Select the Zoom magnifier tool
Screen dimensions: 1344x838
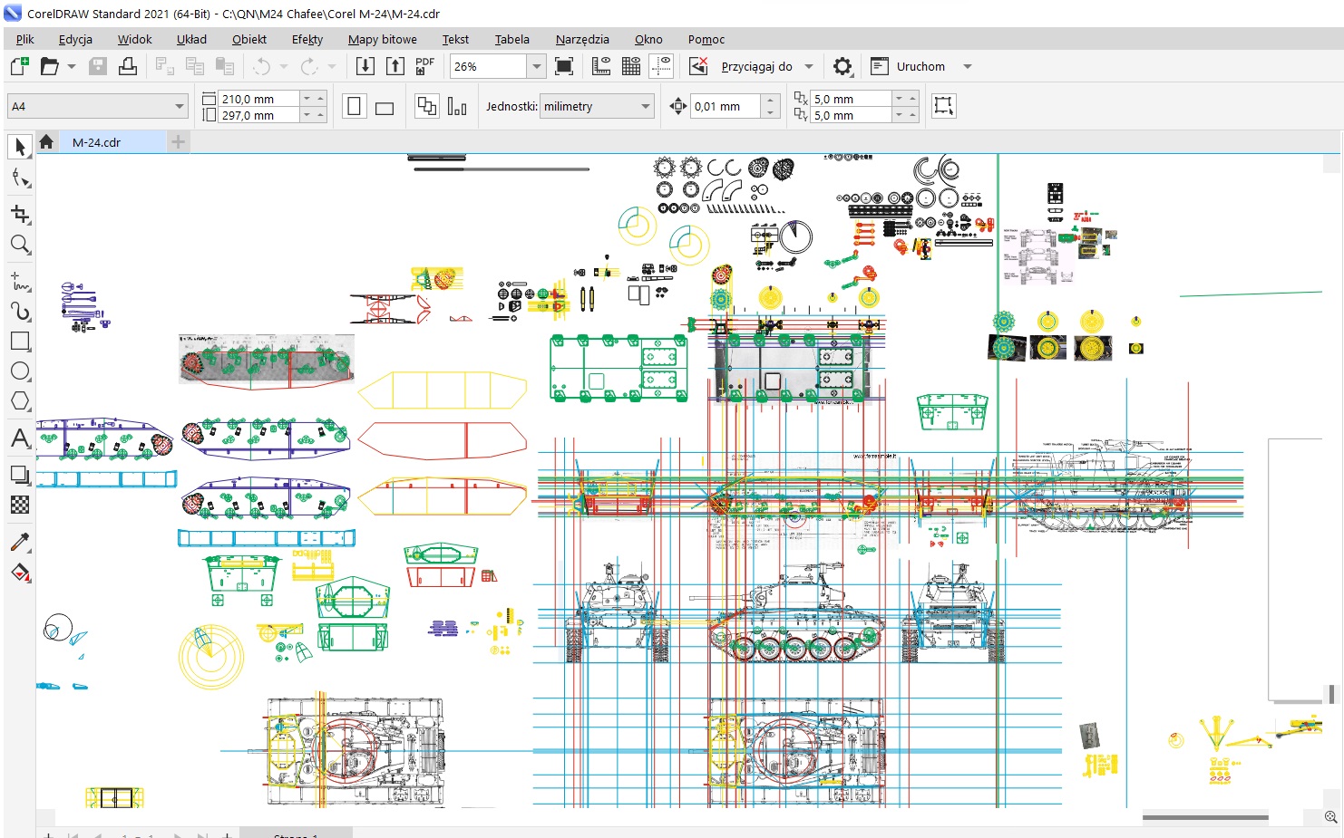pos(20,245)
